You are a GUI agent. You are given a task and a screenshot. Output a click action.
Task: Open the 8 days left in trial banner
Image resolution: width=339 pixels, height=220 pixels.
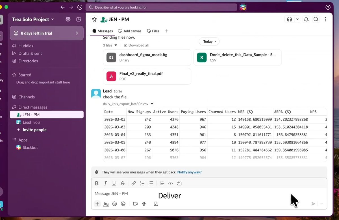[x=47, y=33]
